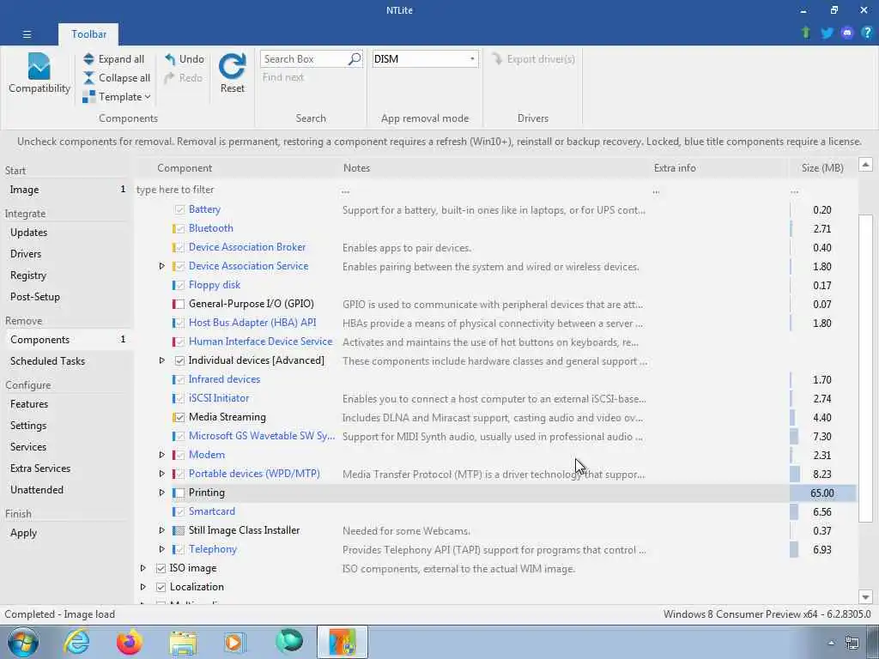Screen dimensions: 879x659
Task: Click the scrollbar up arrow
Action: [x=865, y=165]
